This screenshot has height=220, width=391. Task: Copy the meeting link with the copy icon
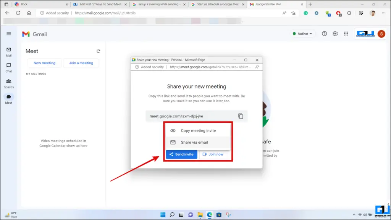(x=241, y=116)
